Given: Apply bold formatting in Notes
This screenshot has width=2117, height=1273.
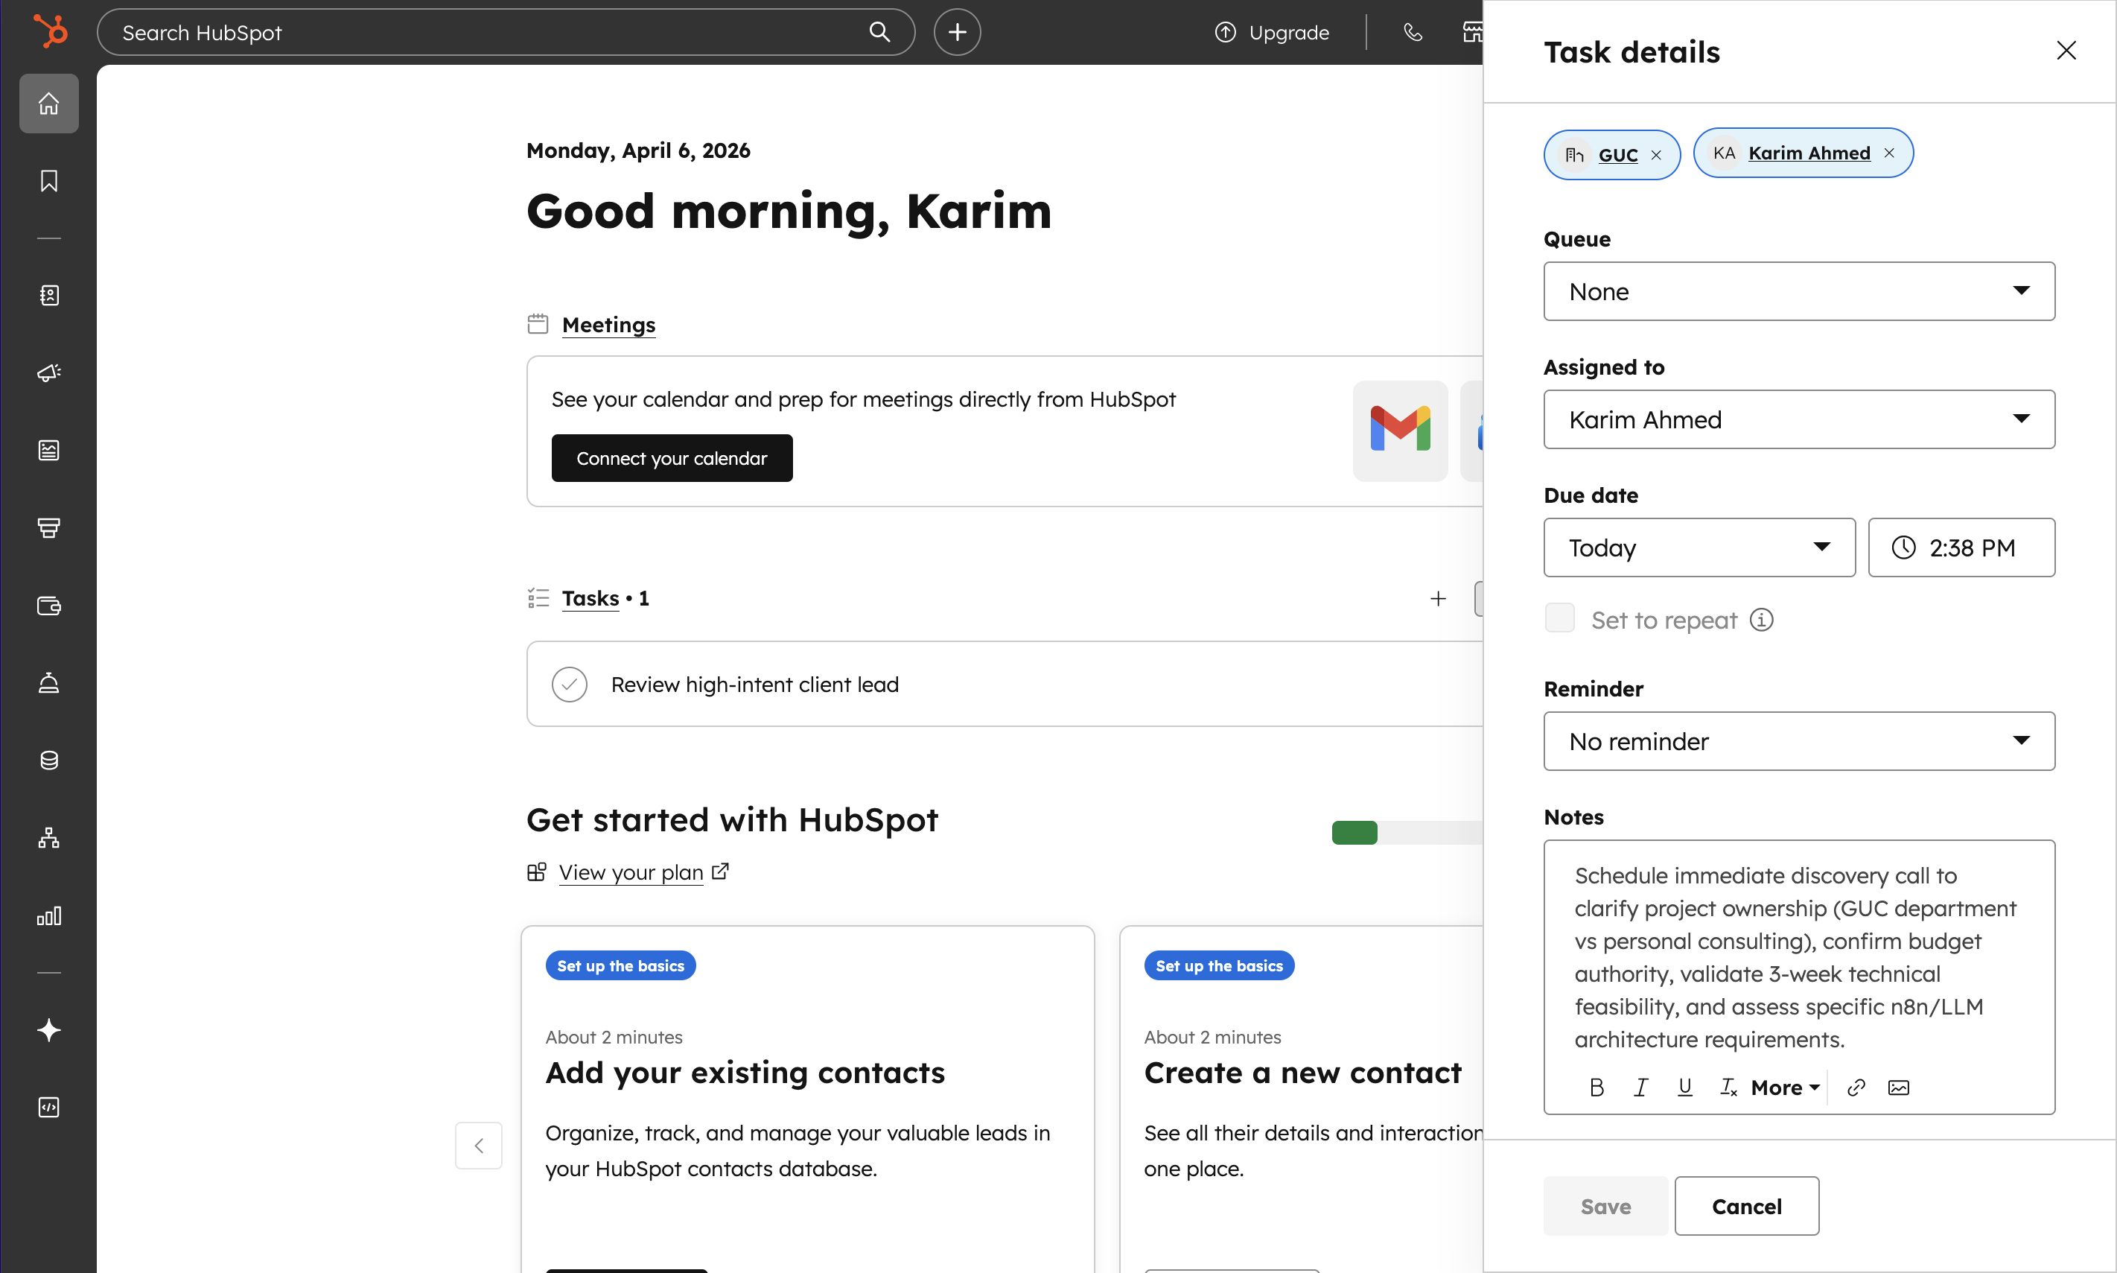Looking at the screenshot, I should pos(1596,1087).
